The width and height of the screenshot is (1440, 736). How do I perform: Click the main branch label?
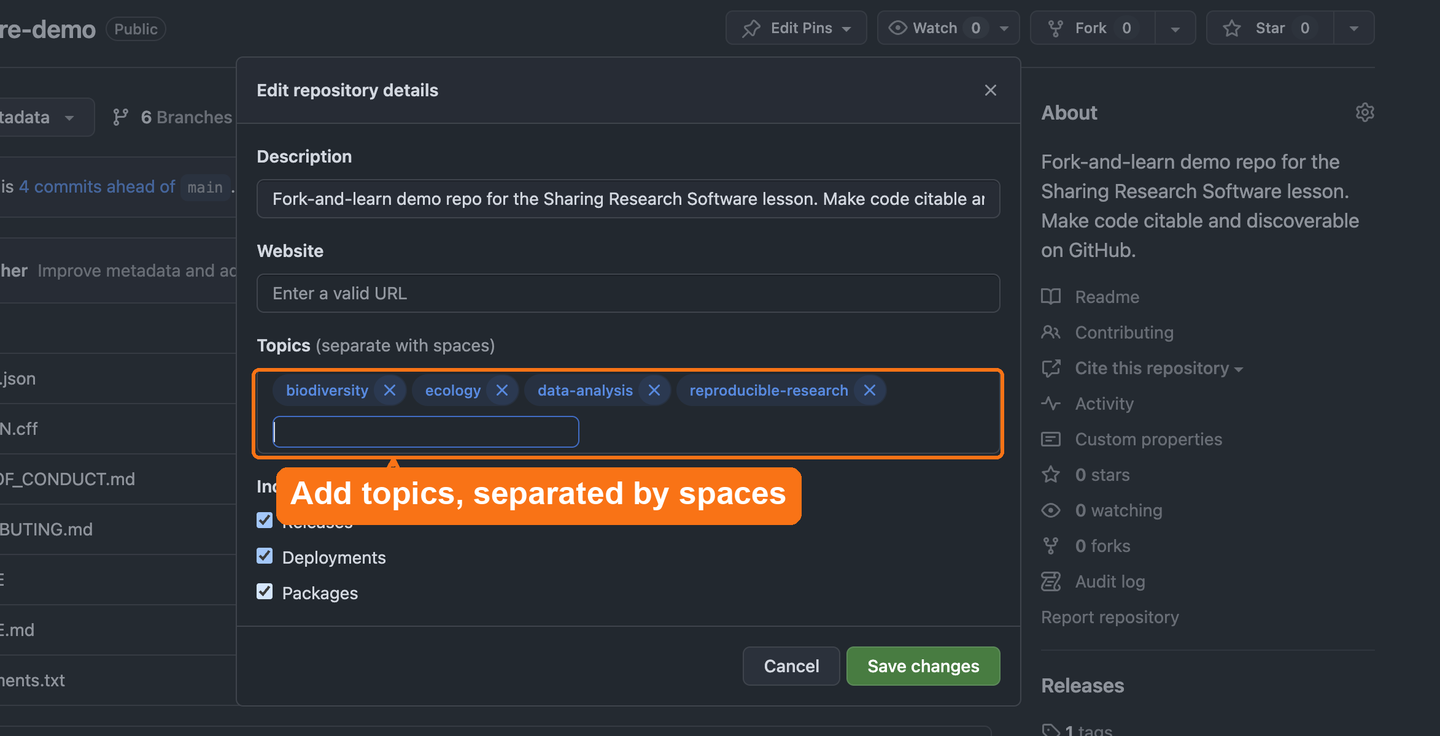point(205,187)
